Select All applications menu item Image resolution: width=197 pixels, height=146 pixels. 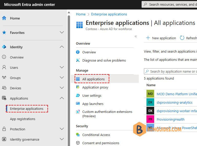click(x=105, y=79)
